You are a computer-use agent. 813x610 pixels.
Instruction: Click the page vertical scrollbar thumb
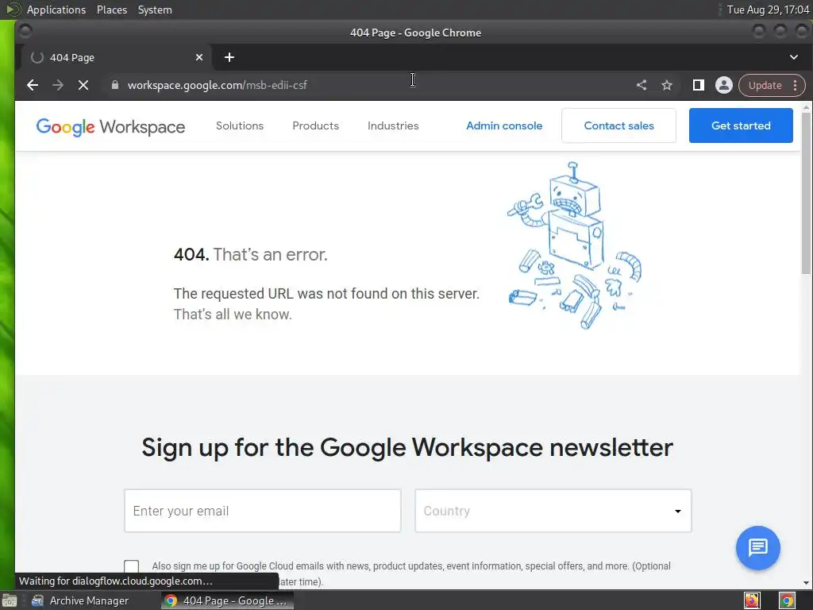coord(806,193)
